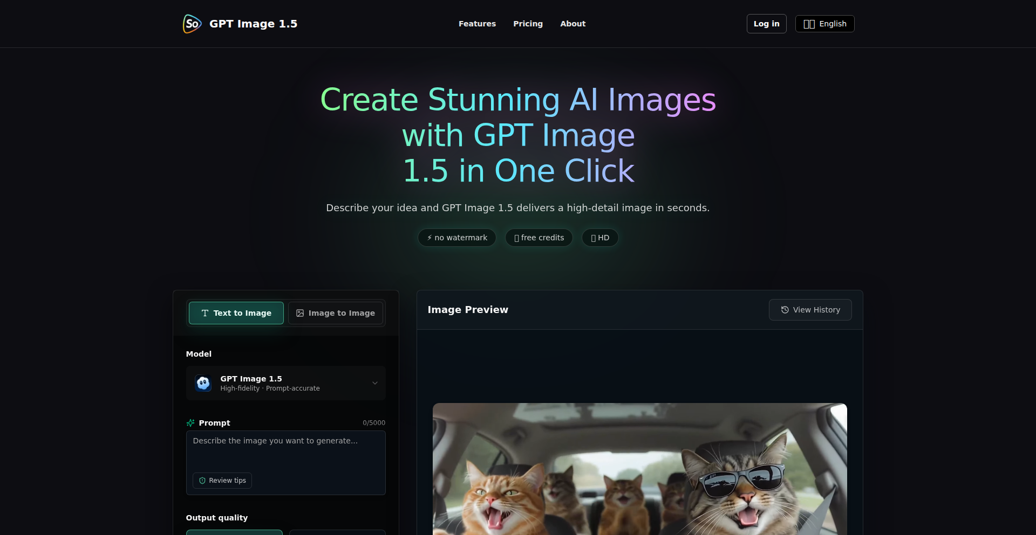Click the Log in button
Screen dimensions: 1036x535
[x=766, y=24]
